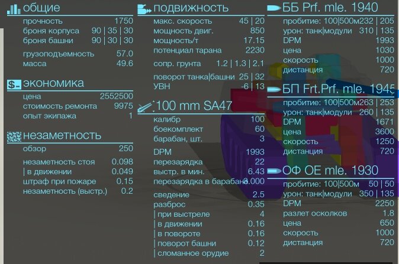Click the ББ shell урон value 310 | 135
This screenshot has width=399, height=264.
(x=377, y=31)
